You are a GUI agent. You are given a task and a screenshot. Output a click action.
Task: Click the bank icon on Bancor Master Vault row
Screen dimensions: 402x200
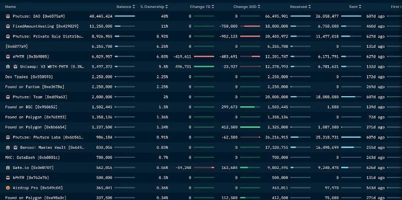[x=8, y=147]
